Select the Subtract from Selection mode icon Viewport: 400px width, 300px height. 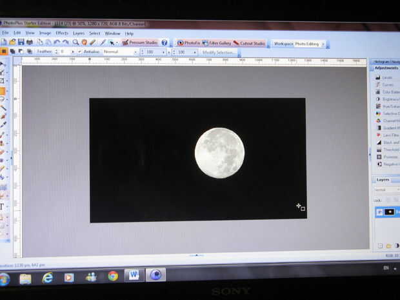coord(21,51)
